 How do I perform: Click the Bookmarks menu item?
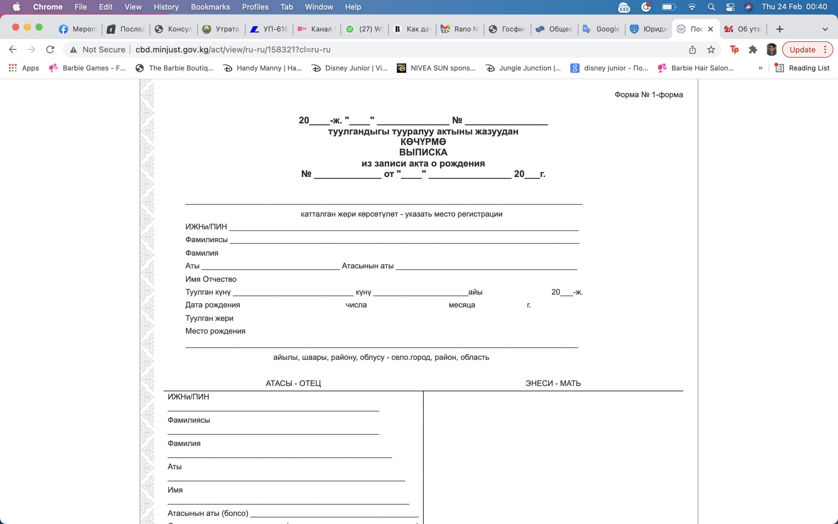point(209,7)
